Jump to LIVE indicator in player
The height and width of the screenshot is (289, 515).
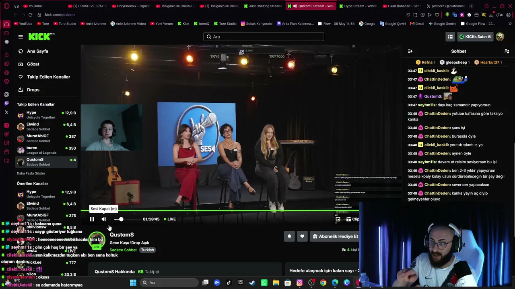point(170,219)
